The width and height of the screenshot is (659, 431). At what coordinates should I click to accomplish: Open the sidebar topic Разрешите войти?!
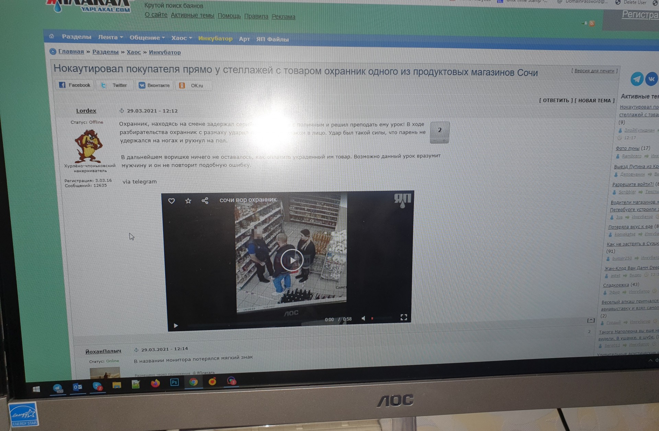coord(633,184)
